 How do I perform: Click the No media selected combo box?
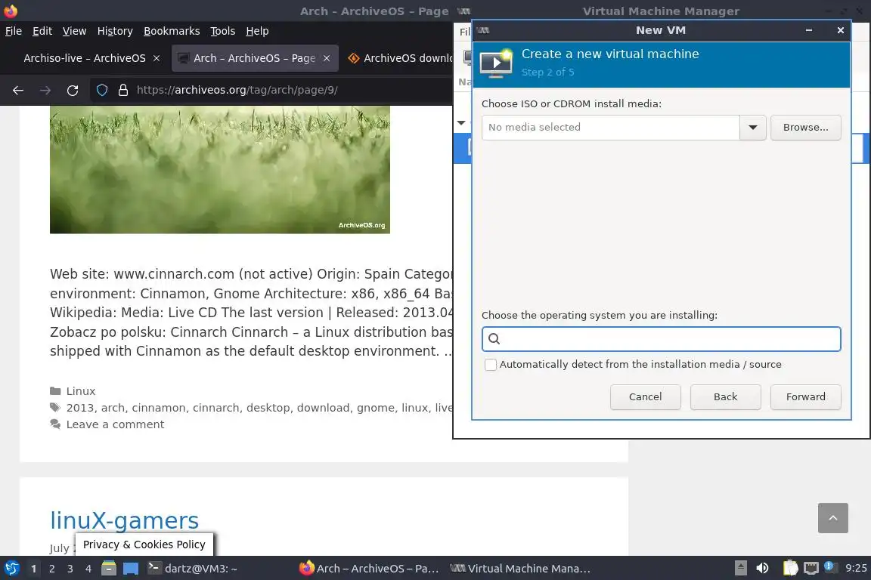pyautogui.click(x=610, y=128)
